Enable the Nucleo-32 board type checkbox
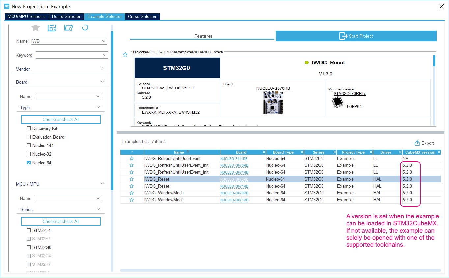Image resolution: width=449 pixels, height=278 pixels. pos(29,154)
